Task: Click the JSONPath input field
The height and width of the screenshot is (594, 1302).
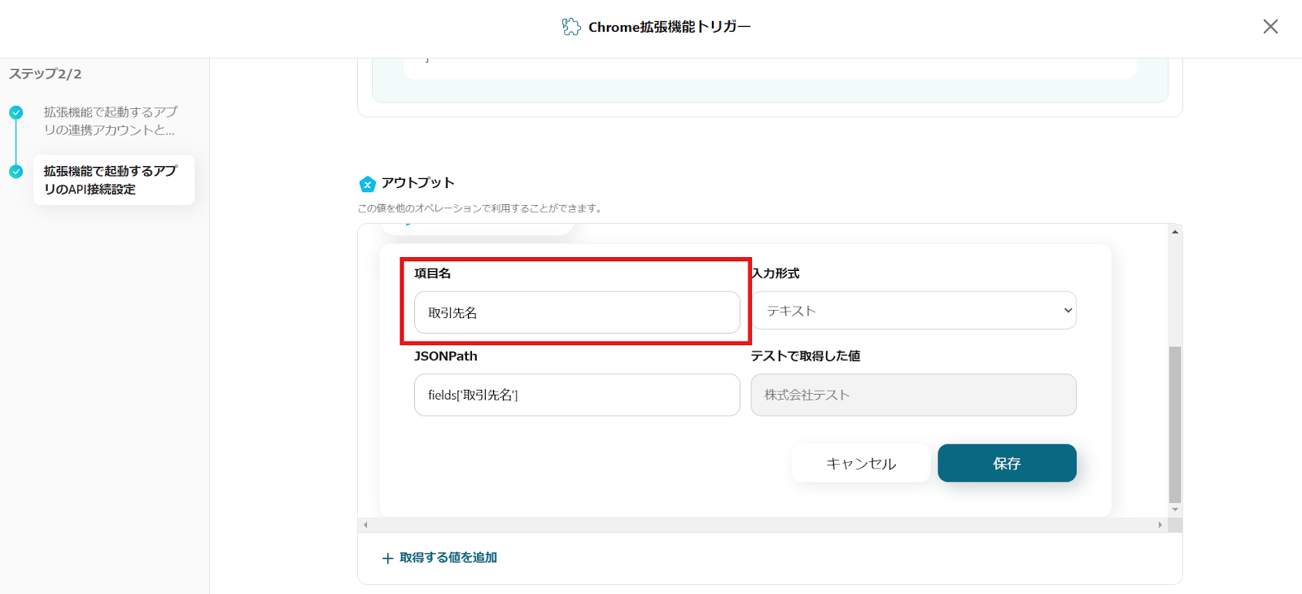Action: click(577, 395)
